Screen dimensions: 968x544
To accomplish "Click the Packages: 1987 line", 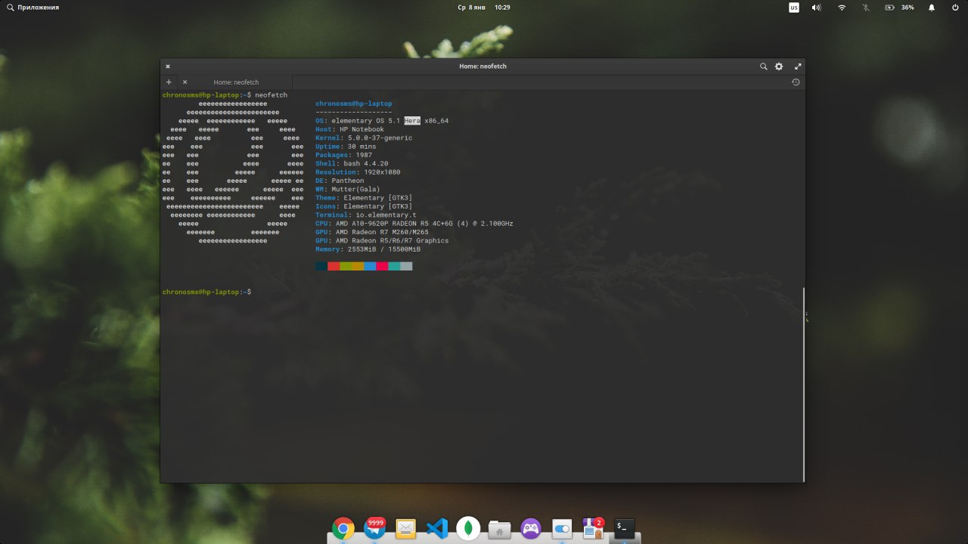I will (343, 155).
